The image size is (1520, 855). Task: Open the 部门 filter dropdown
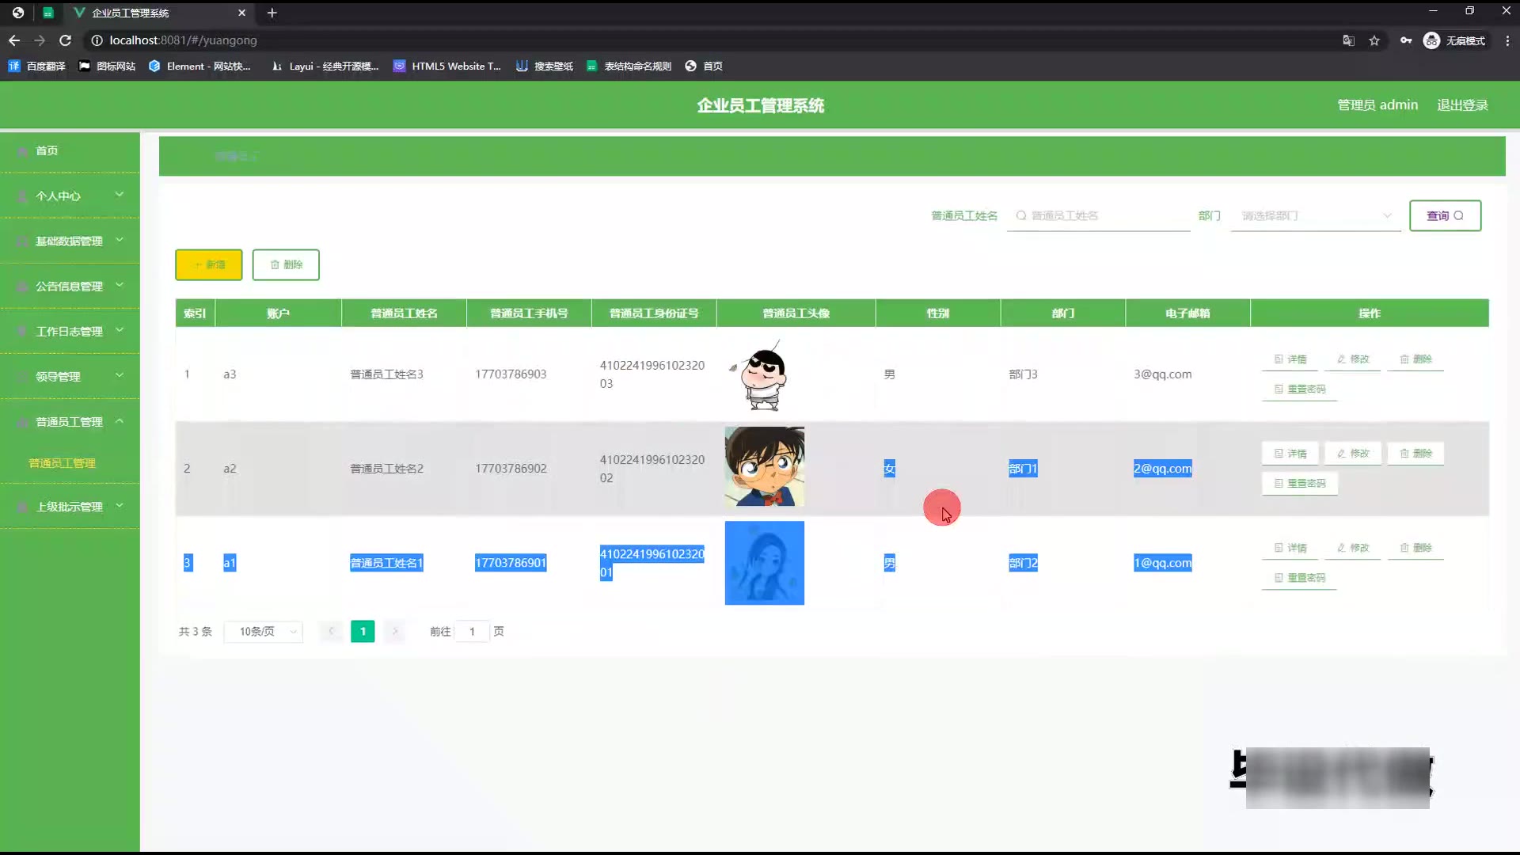coord(1315,215)
